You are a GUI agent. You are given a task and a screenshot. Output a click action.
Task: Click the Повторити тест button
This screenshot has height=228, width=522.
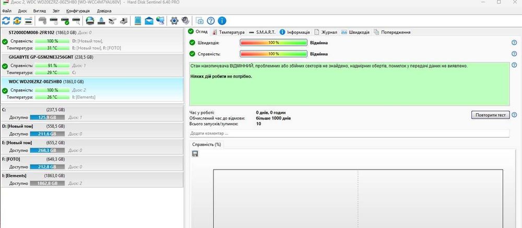coord(490,115)
